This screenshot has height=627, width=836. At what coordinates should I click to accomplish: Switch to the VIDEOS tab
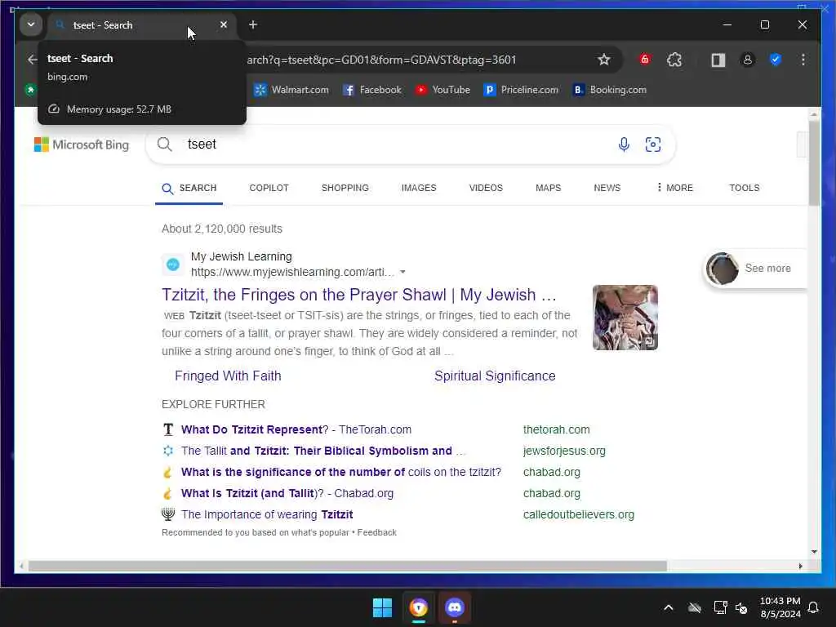(x=486, y=188)
